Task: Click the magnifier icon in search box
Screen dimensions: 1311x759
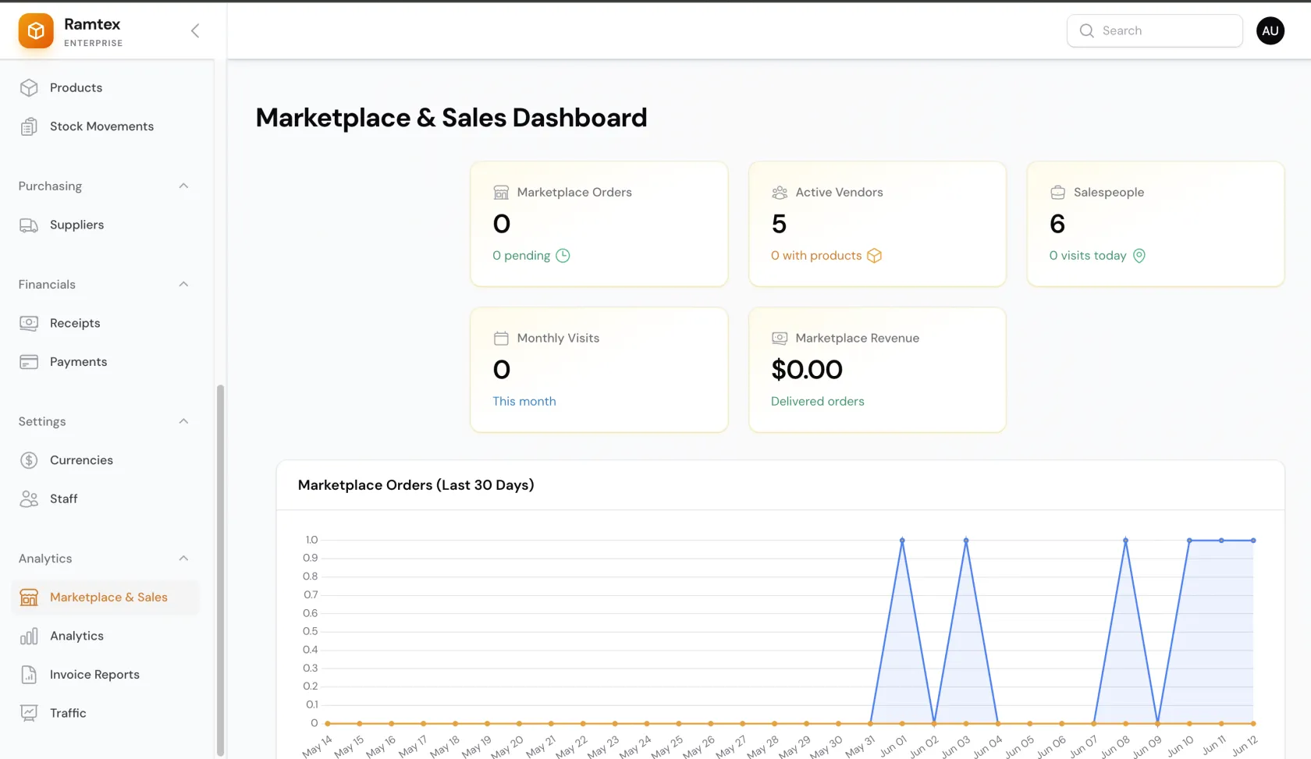Action: [1086, 30]
